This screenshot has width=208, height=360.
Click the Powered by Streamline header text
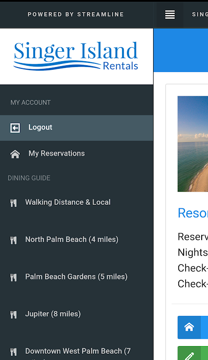coord(76,14)
